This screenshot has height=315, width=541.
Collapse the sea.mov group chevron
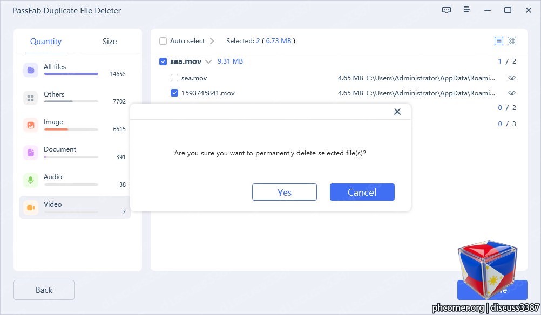[208, 61]
